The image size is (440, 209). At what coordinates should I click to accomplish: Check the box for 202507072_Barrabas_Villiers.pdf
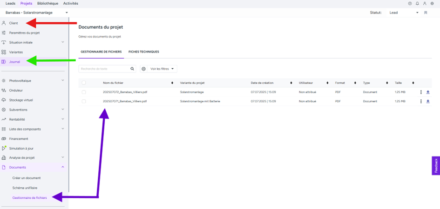pyautogui.click(x=84, y=92)
